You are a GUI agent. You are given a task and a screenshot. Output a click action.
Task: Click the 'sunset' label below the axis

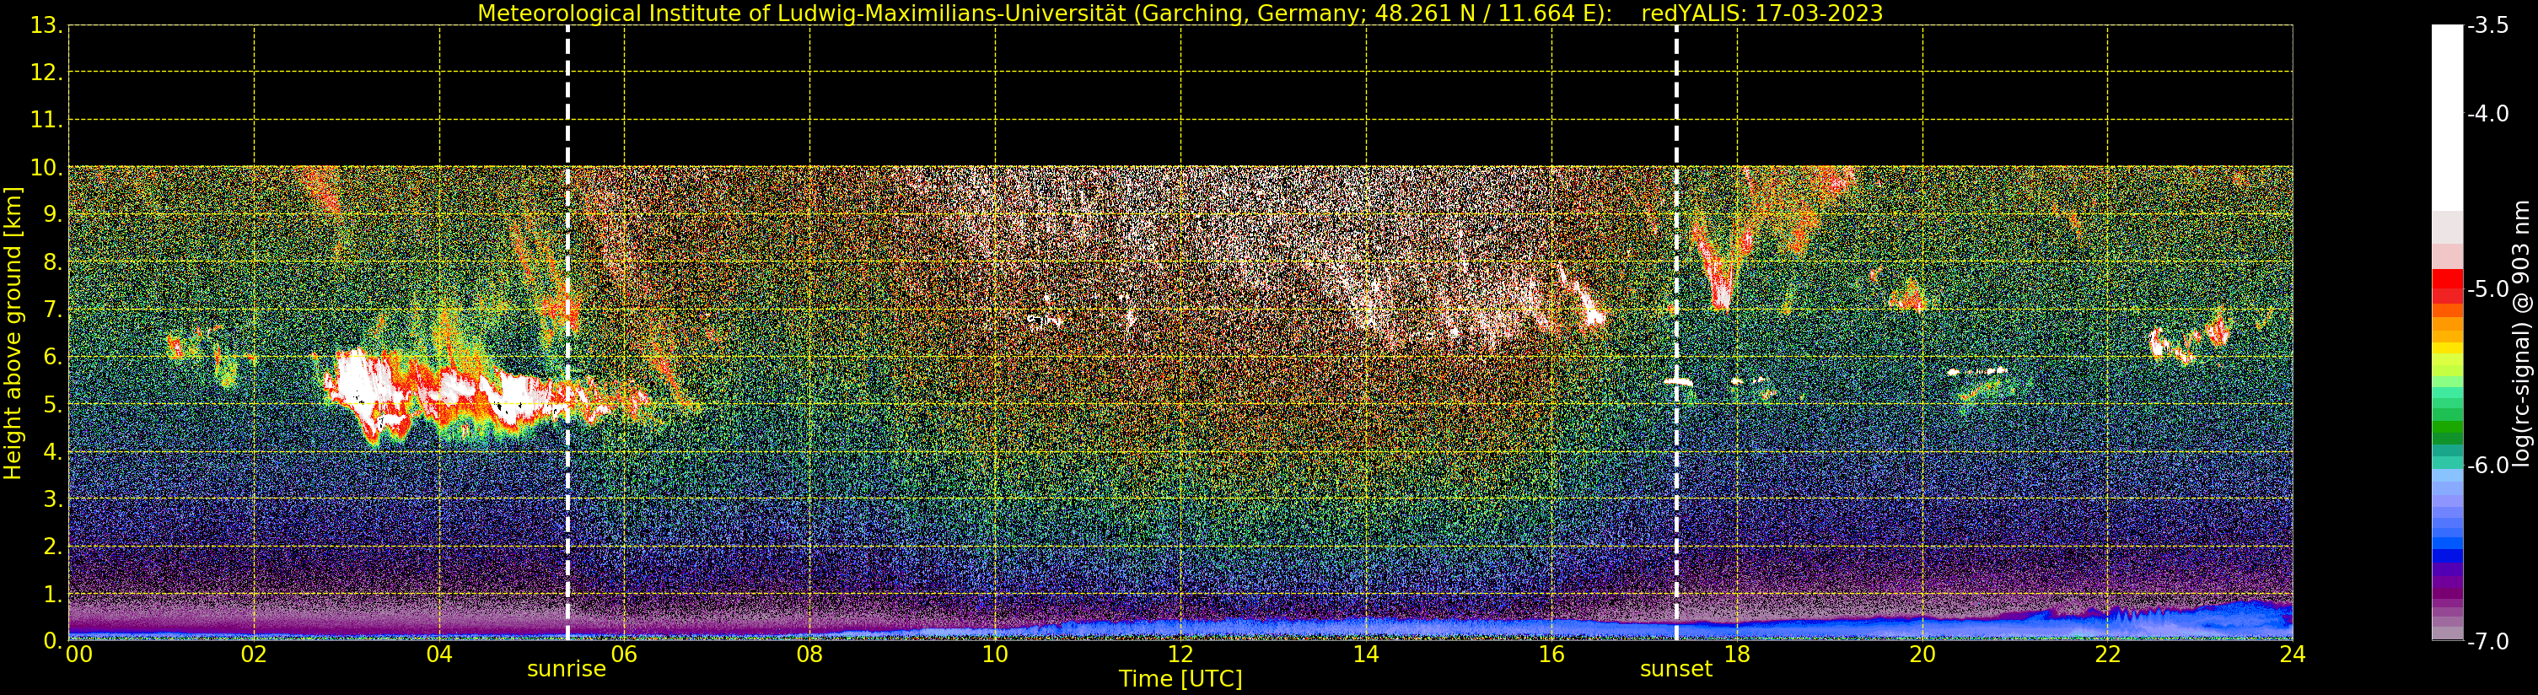(1676, 670)
